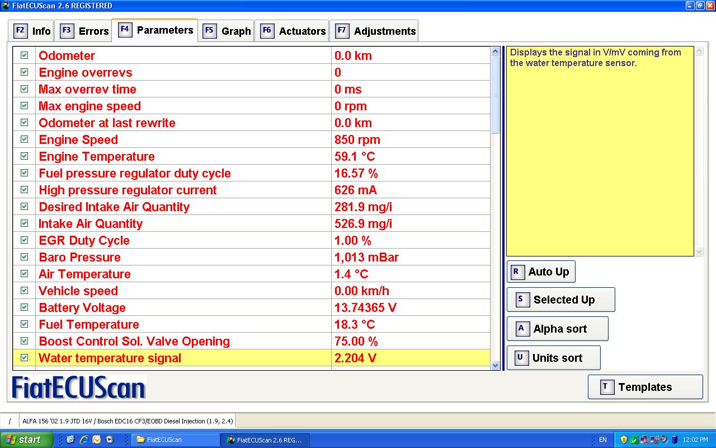Click the T key icon on Templates
The image size is (716, 448).
pos(606,387)
